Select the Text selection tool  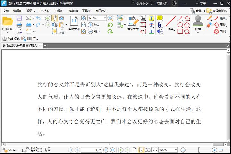[55, 25]
